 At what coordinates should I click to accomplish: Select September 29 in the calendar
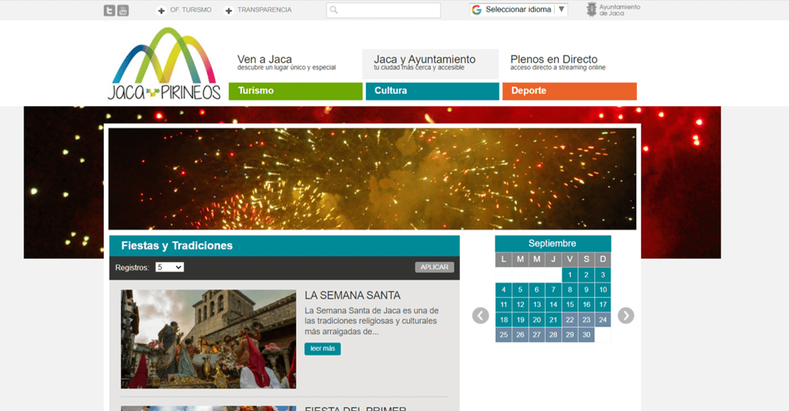[x=569, y=335]
